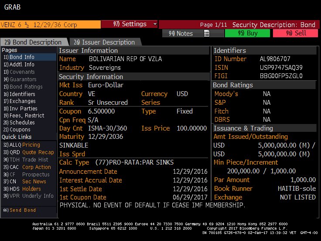Open the QRD Quote Recap link

click(x=28, y=152)
